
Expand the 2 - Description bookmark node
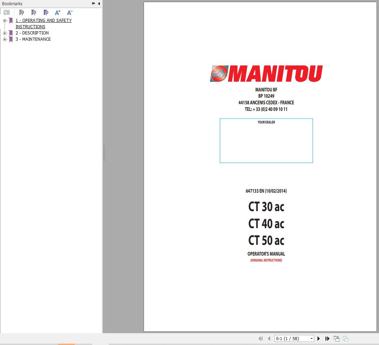5,33
